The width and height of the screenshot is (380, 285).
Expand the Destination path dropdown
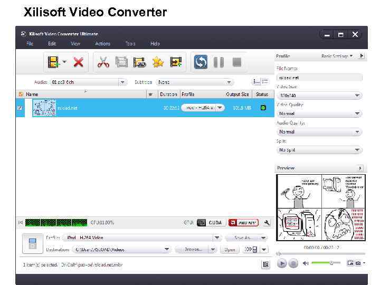(167, 249)
